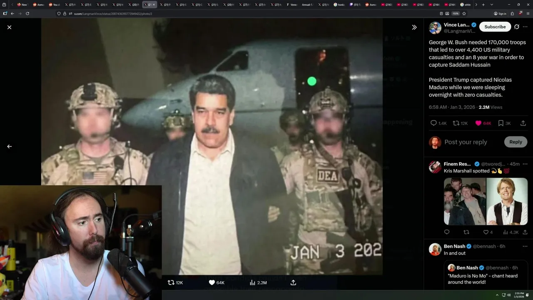Share the Kris Marshall spotted comment
The image size is (533, 300).
[x=525, y=232]
